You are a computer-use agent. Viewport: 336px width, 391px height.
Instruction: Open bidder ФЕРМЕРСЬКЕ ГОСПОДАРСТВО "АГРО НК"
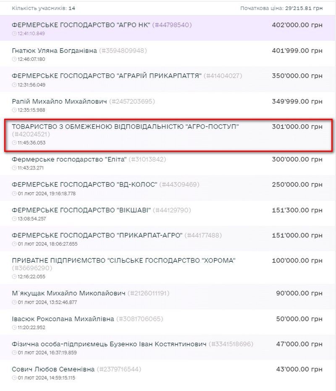tap(81, 25)
